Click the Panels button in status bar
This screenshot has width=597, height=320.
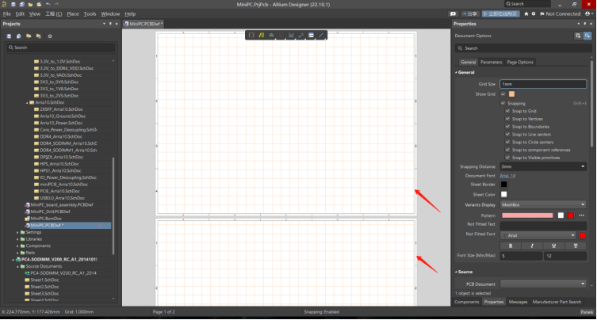coord(586,313)
